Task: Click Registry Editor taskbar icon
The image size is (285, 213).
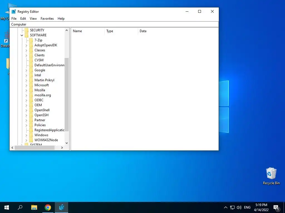Action: tap(62, 207)
